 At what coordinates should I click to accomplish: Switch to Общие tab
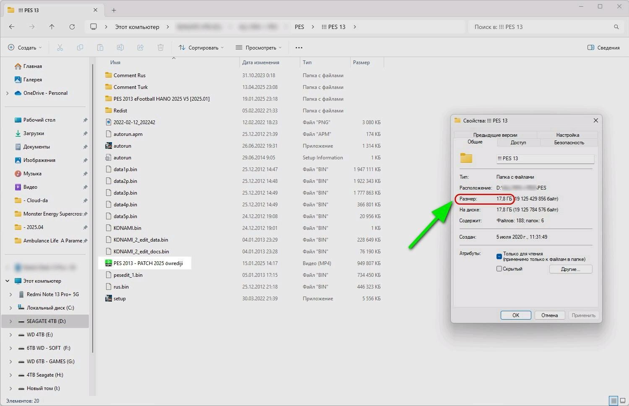[x=475, y=142]
